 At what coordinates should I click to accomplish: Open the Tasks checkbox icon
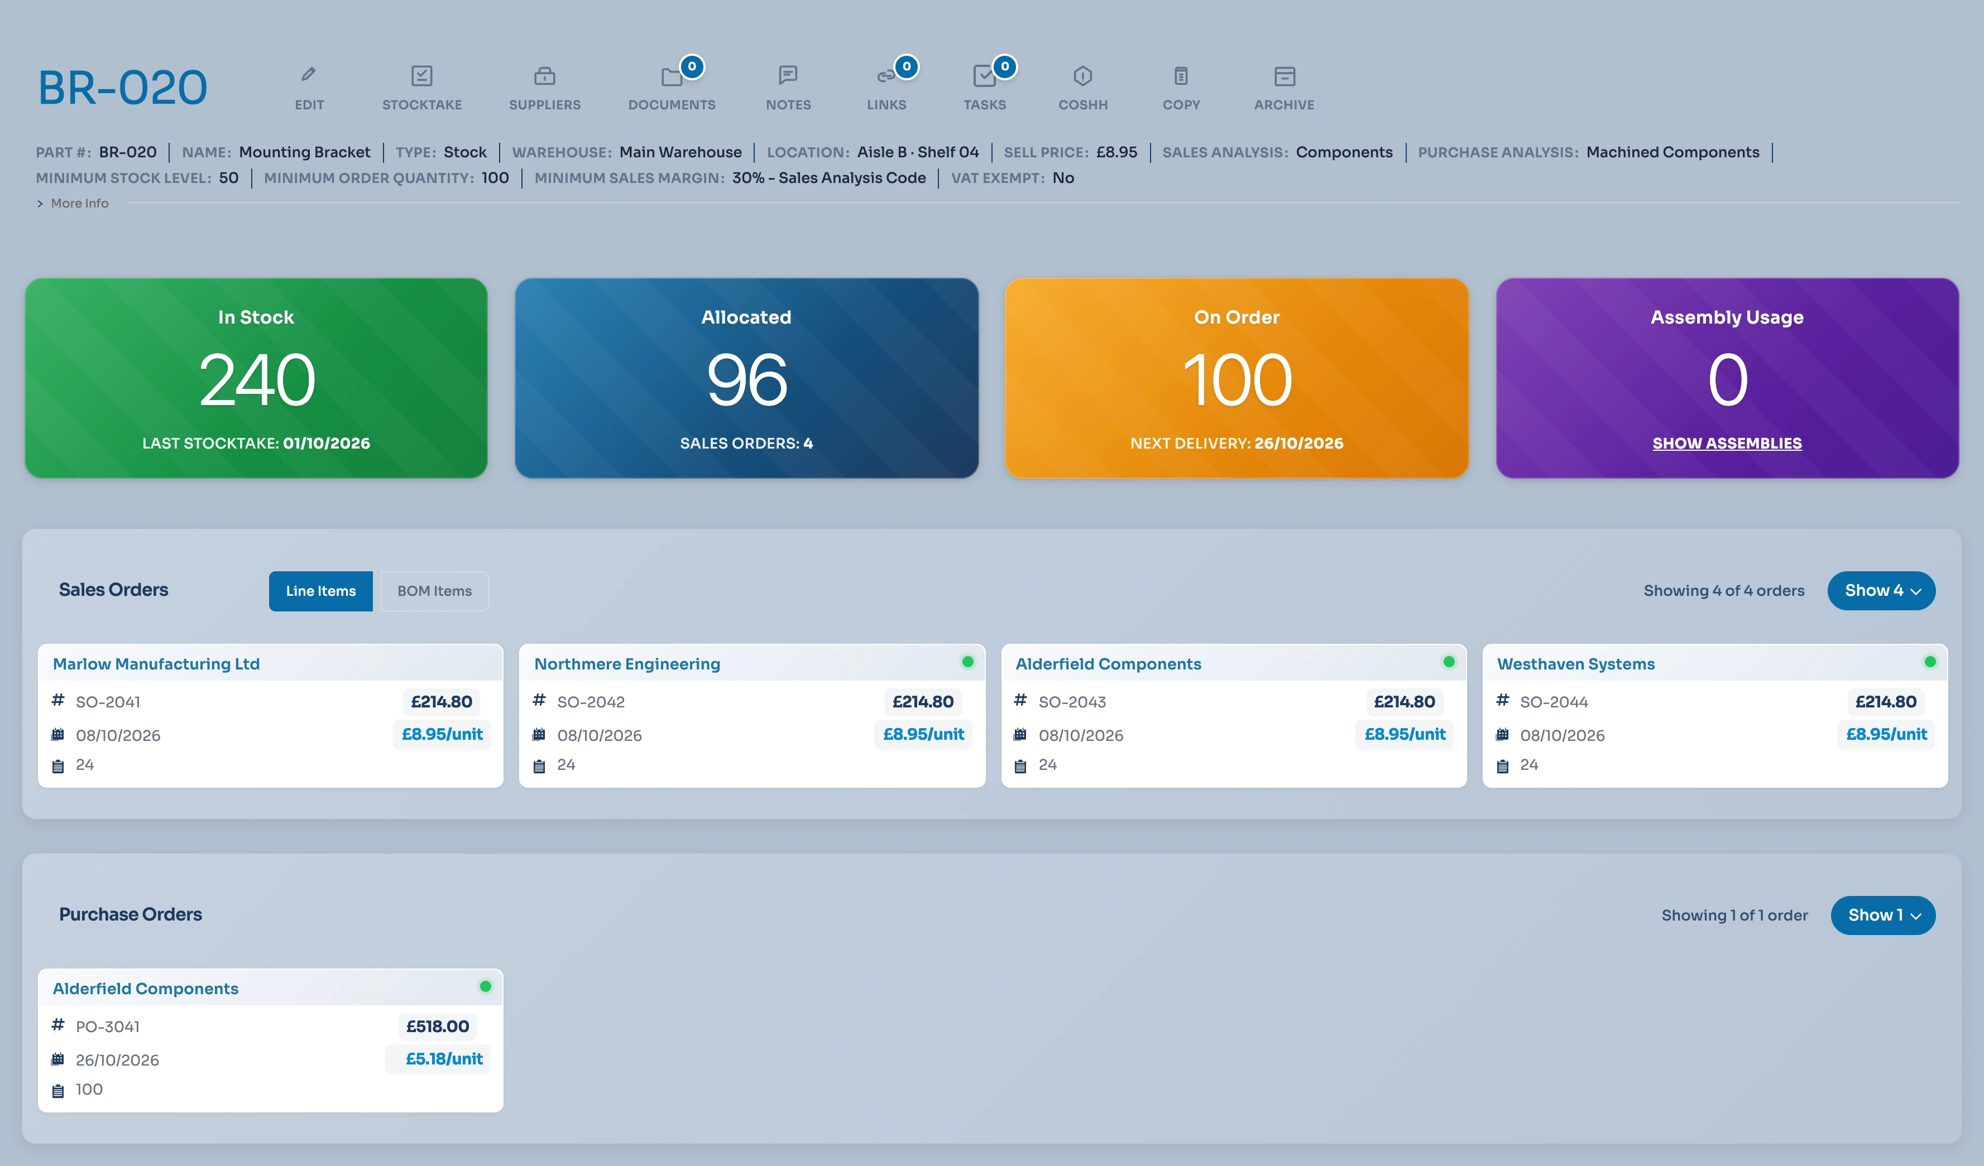(x=984, y=75)
